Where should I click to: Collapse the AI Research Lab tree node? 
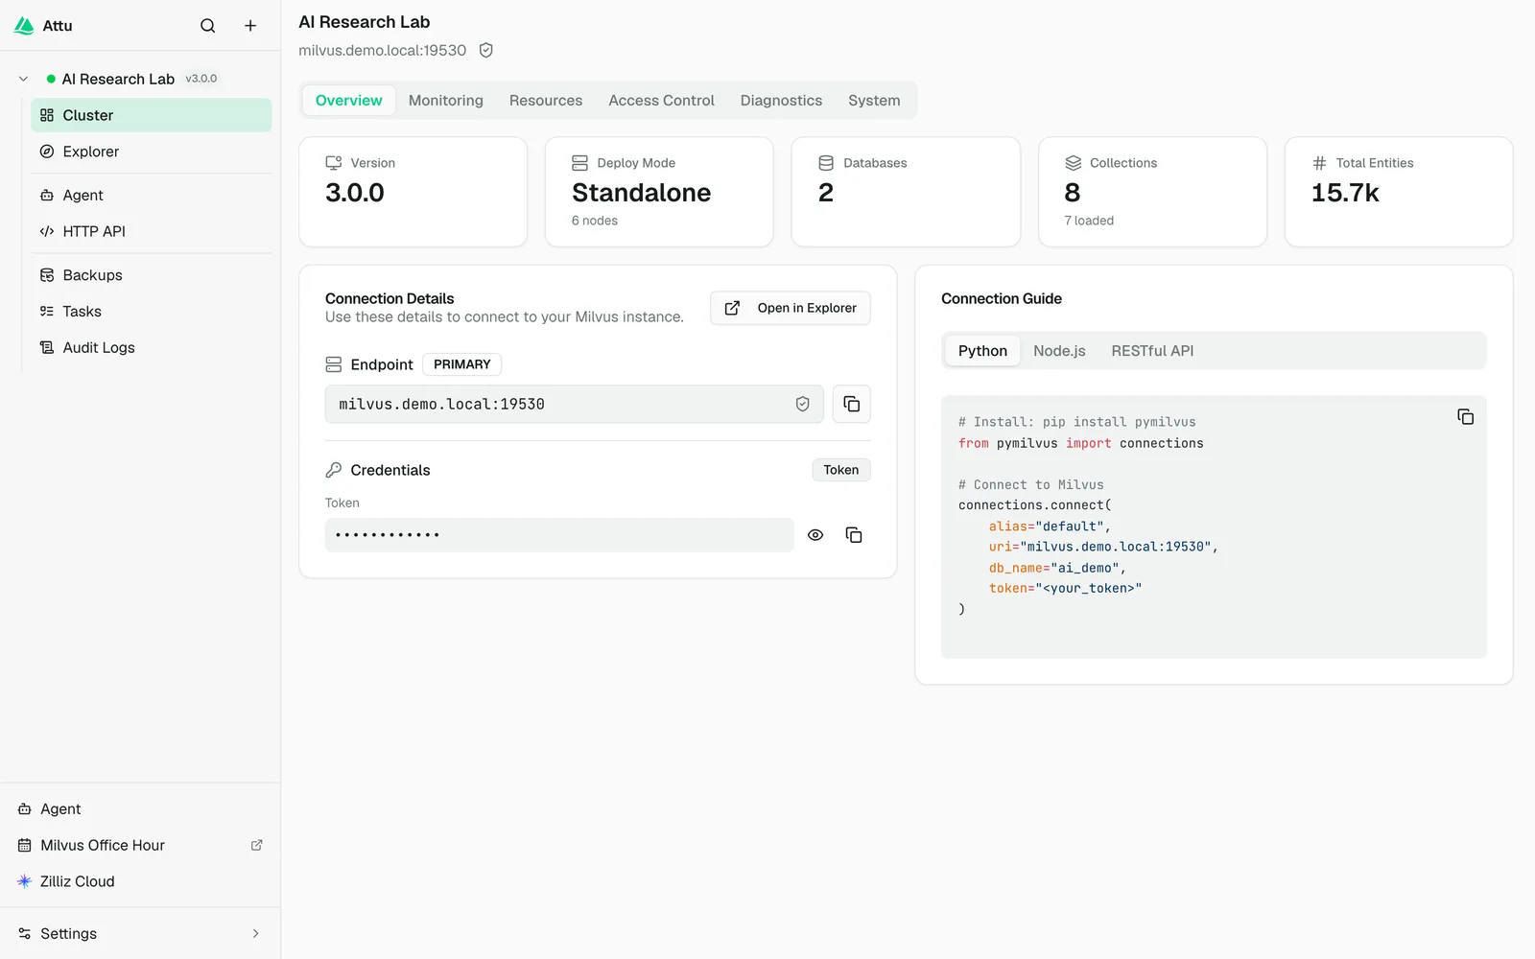(24, 79)
